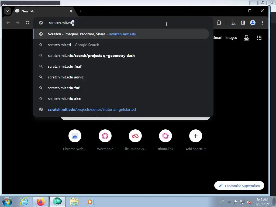Choose scratch.mit.edu fnf suggestion
Image resolution: width=276 pixels, height=207 pixels.
(x=121, y=88)
